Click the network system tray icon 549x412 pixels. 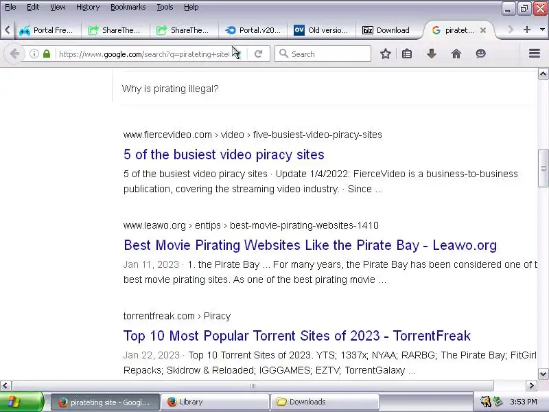coord(498,402)
